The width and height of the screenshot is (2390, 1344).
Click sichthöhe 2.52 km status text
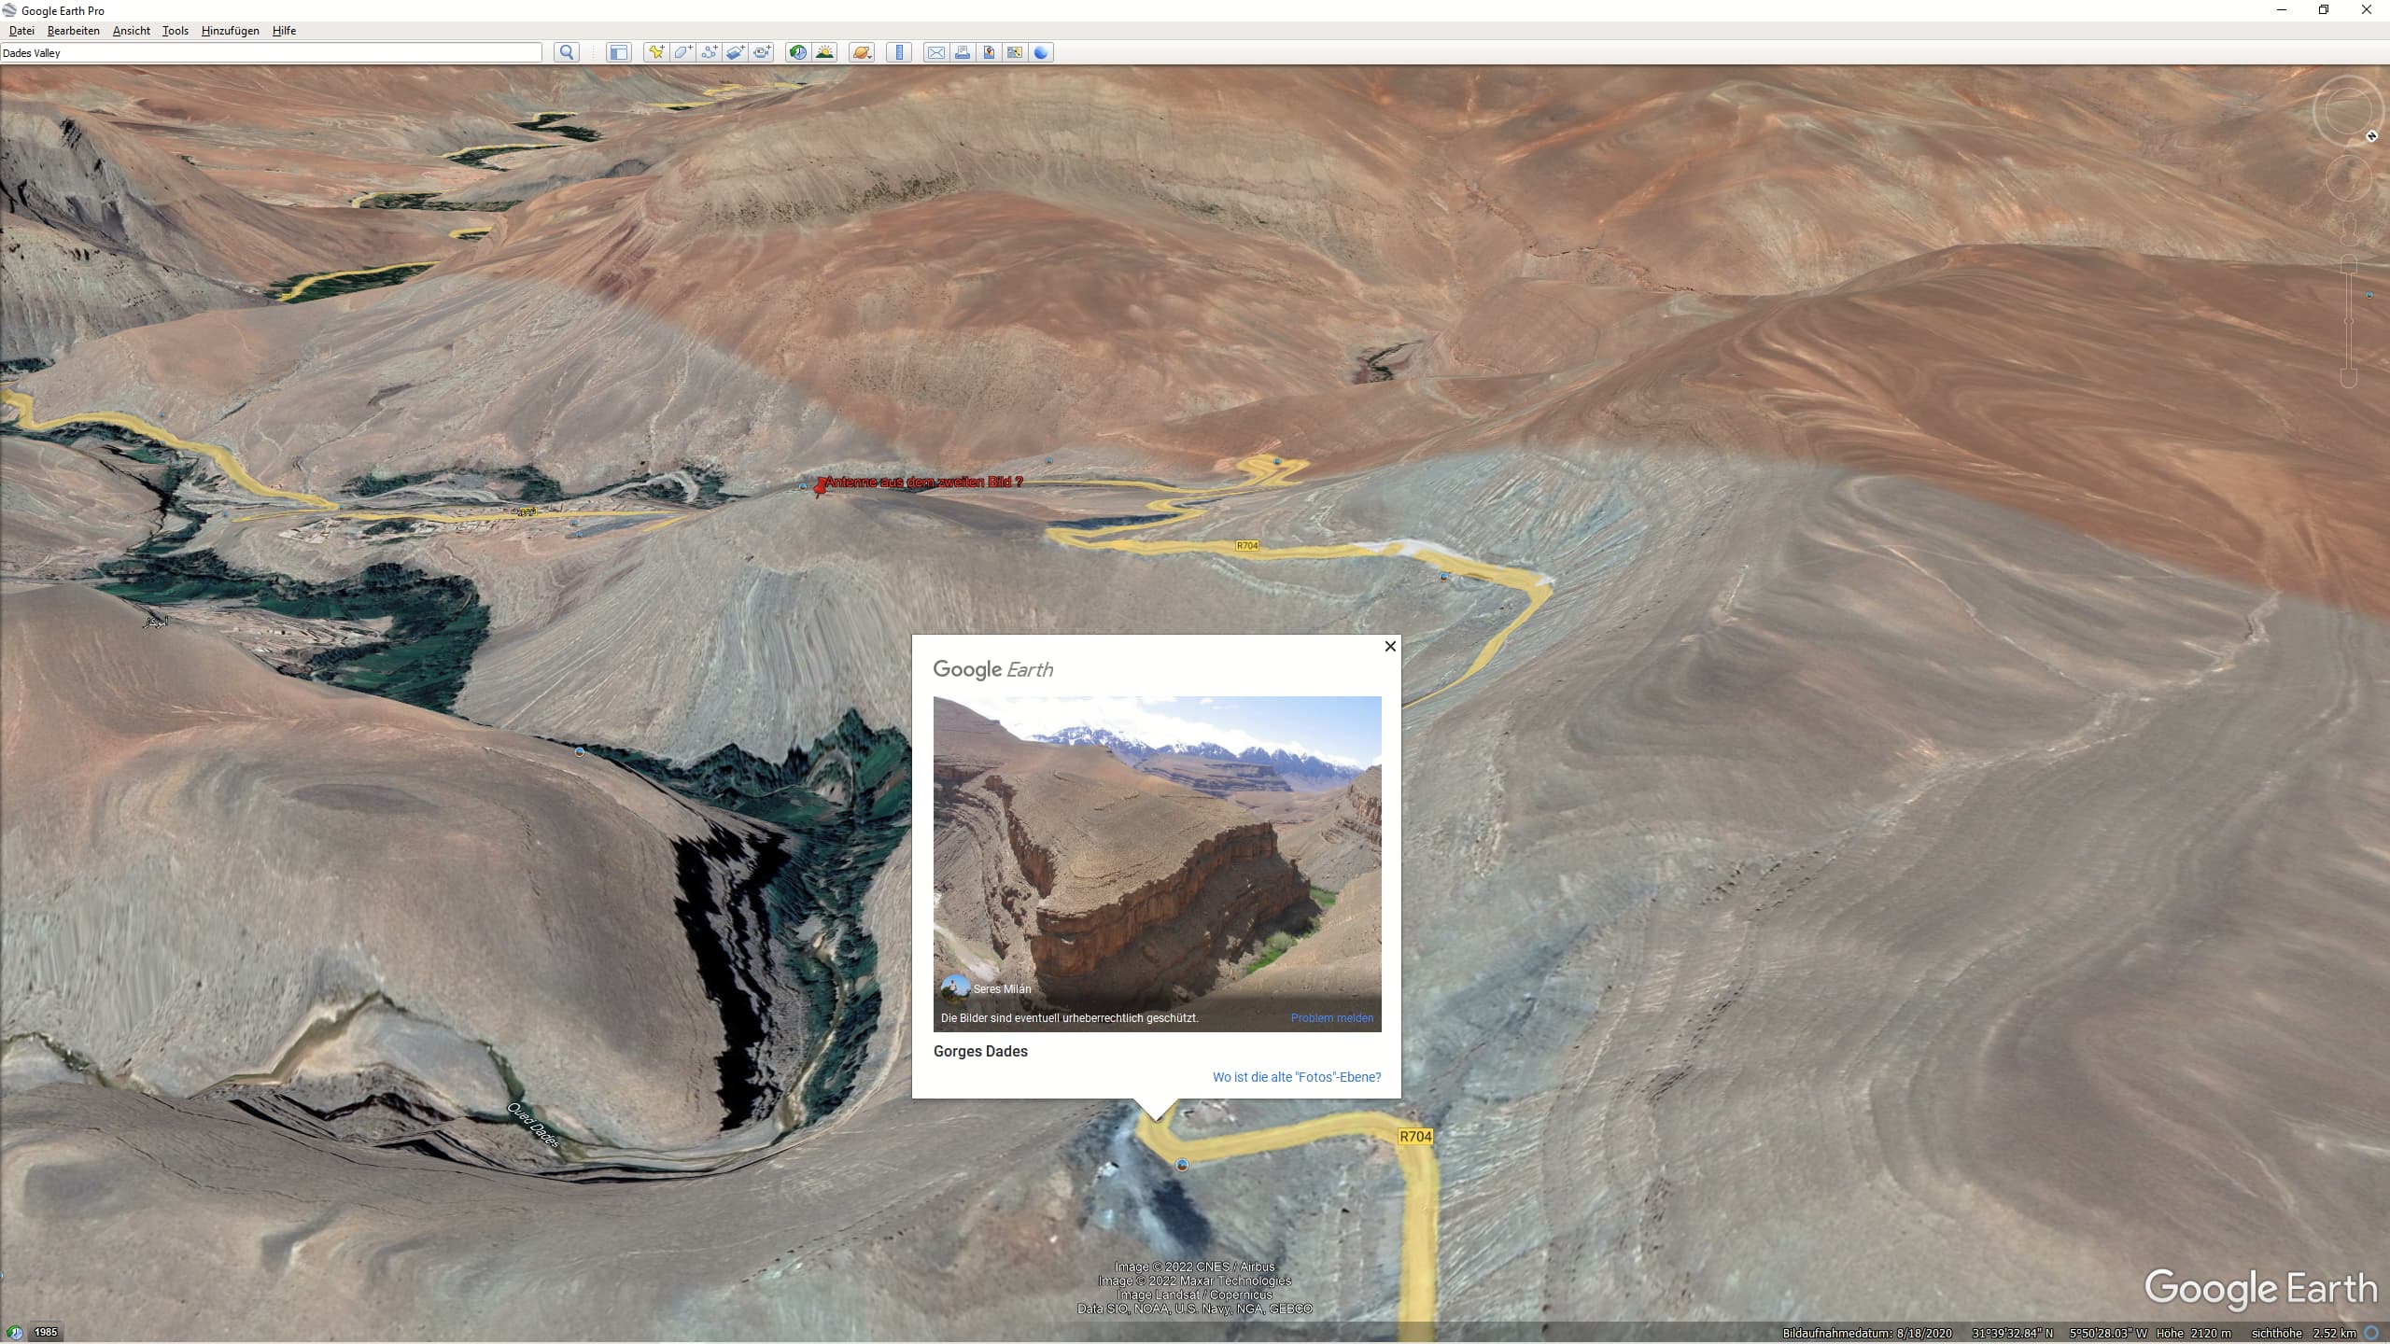[x=2303, y=1334]
